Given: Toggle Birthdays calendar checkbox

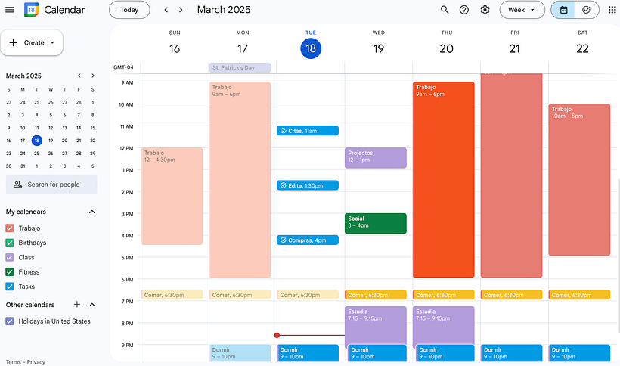Looking at the screenshot, I should click(10, 243).
